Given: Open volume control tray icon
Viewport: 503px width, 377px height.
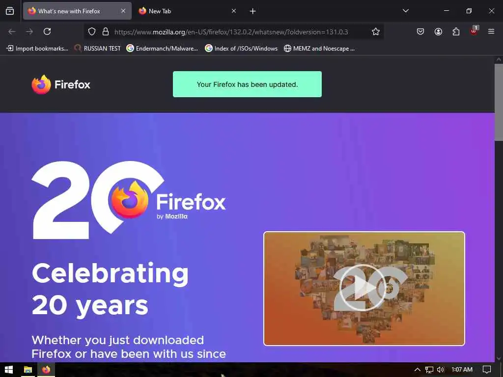Looking at the screenshot, I should [441, 370].
